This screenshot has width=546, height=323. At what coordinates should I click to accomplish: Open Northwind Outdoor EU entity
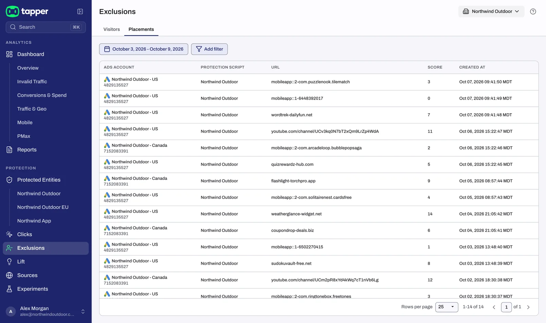tap(43, 207)
